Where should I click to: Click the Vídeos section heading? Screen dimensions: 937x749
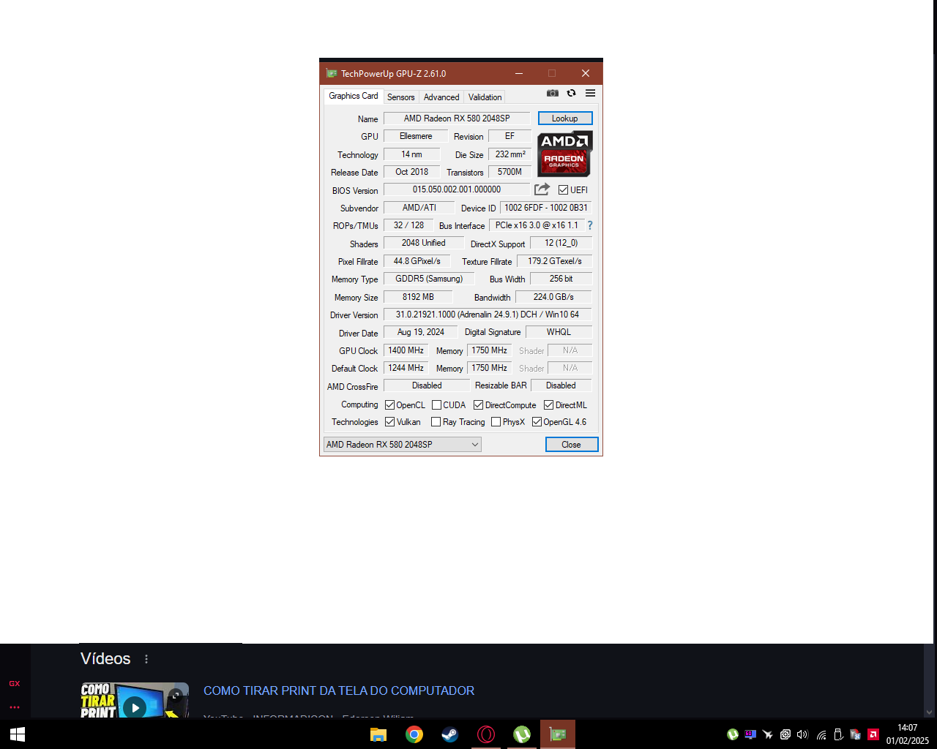tap(105, 659)
